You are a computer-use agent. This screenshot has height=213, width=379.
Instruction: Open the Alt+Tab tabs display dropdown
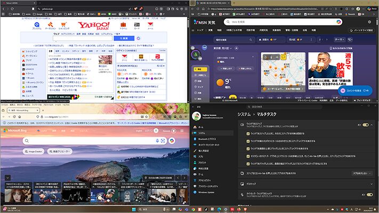pos(361,173)
